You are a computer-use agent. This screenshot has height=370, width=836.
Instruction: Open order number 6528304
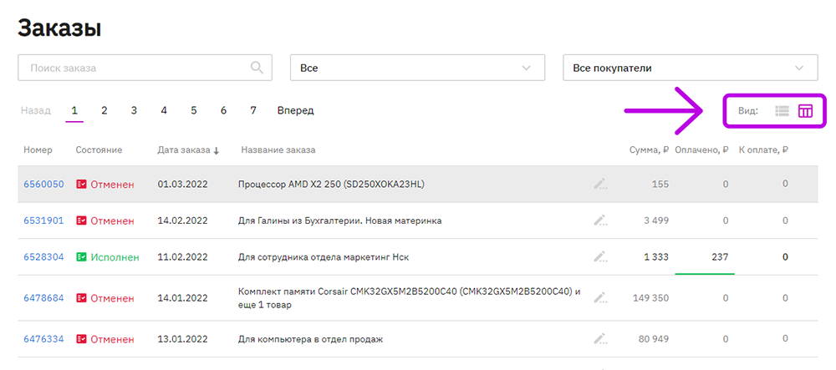43,257
